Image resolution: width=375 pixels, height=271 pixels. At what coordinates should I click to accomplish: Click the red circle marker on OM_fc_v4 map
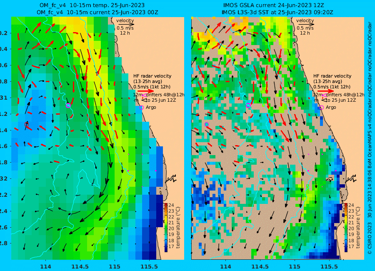tap(27, 124)
